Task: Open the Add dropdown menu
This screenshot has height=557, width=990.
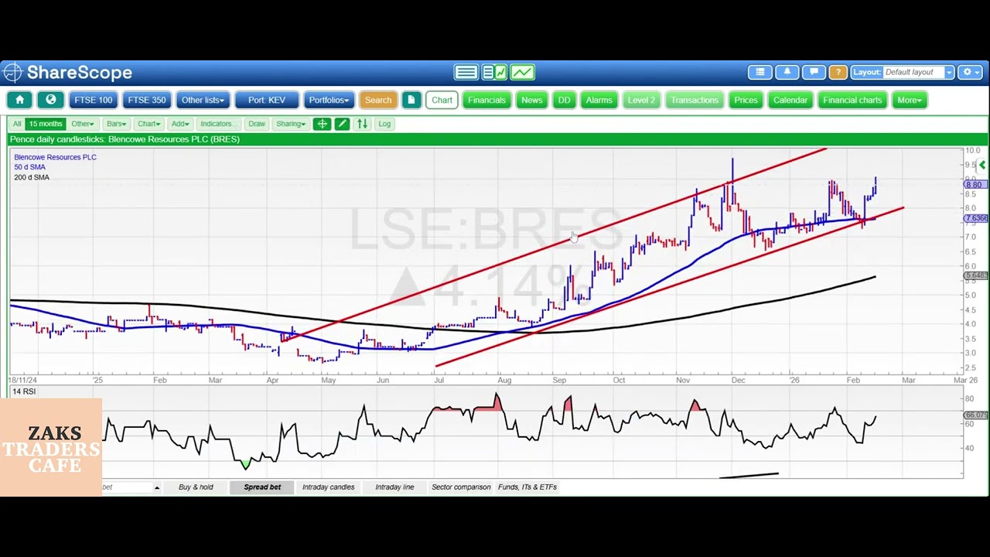Action: 180,124
